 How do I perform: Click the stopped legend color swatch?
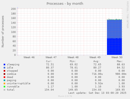(x=4, y=71)
